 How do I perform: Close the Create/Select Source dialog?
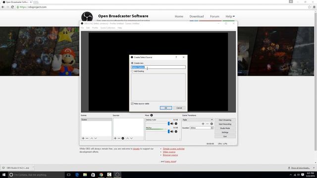click(183, 57)
